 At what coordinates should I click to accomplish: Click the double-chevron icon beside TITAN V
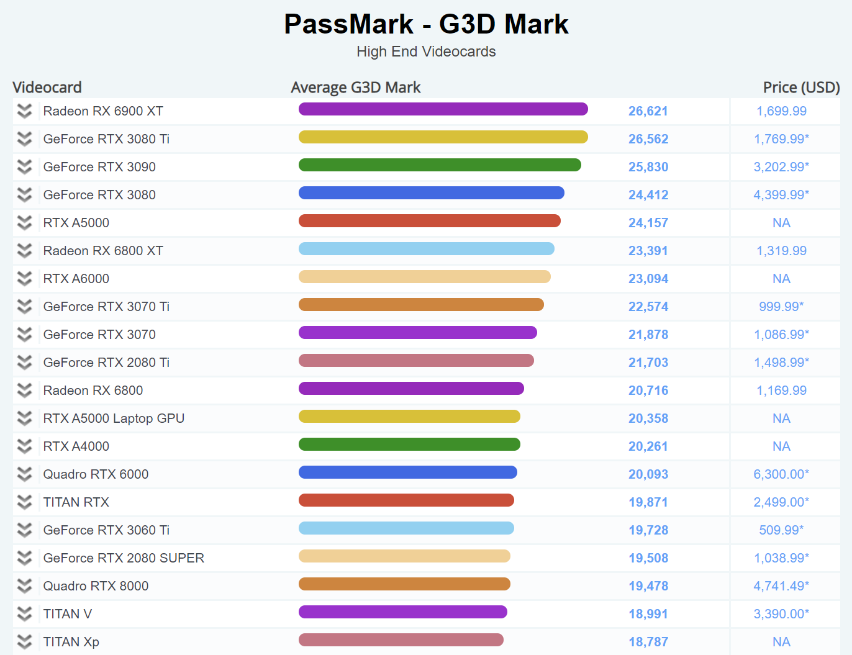[25, 614]
